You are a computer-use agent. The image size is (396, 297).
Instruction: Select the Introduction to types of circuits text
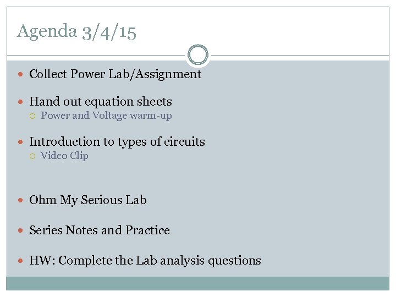(117, 142)
